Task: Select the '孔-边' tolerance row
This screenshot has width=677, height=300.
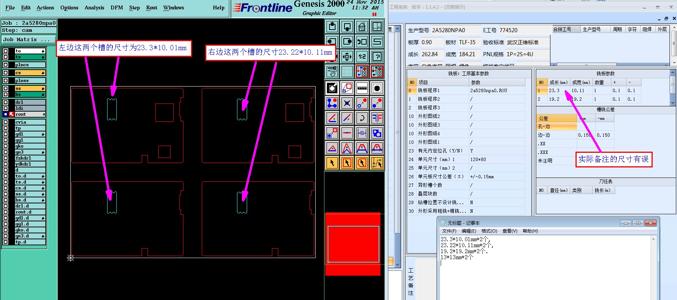Action: click(x=556, y=126)
